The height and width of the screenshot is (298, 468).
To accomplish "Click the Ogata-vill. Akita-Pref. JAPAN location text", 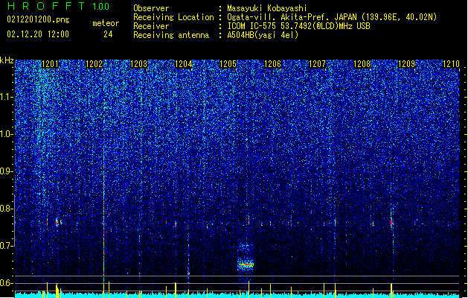I will pos(332,17).
